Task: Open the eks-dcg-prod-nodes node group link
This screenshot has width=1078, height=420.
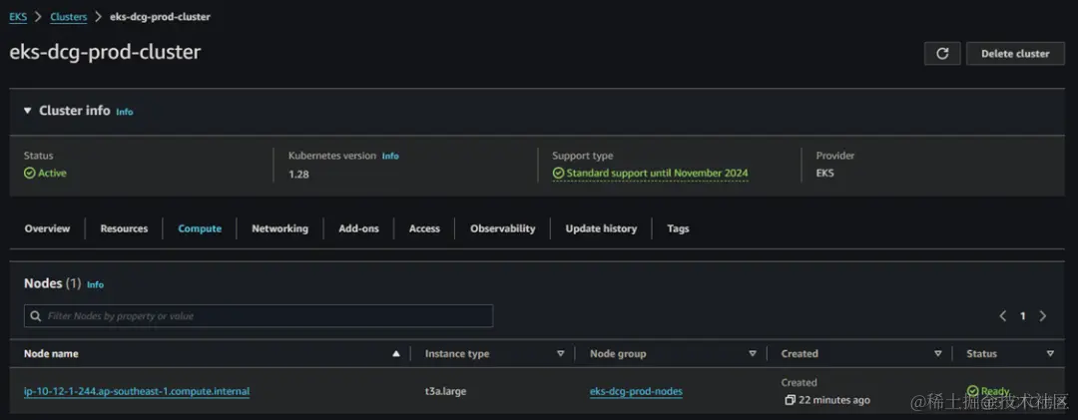Action: (x=636, y=391)
